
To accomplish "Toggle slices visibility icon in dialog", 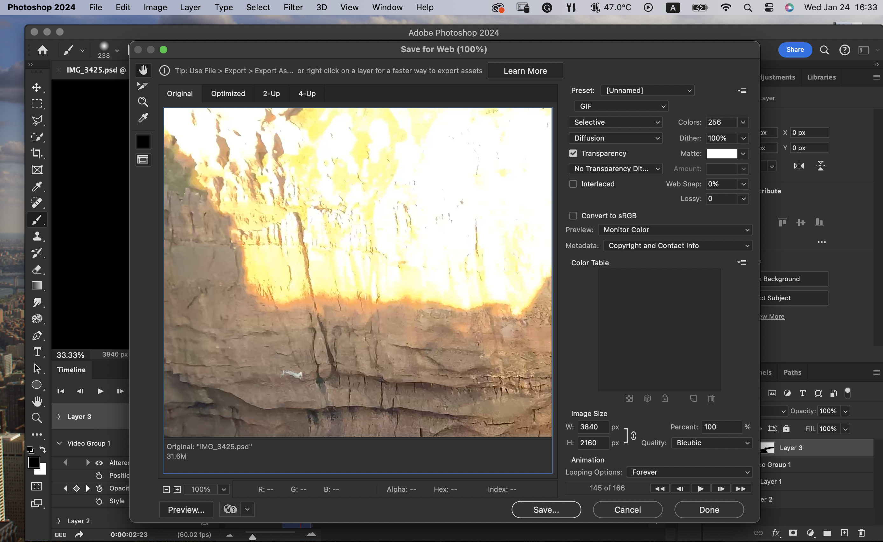I will (x=143, y=160).
